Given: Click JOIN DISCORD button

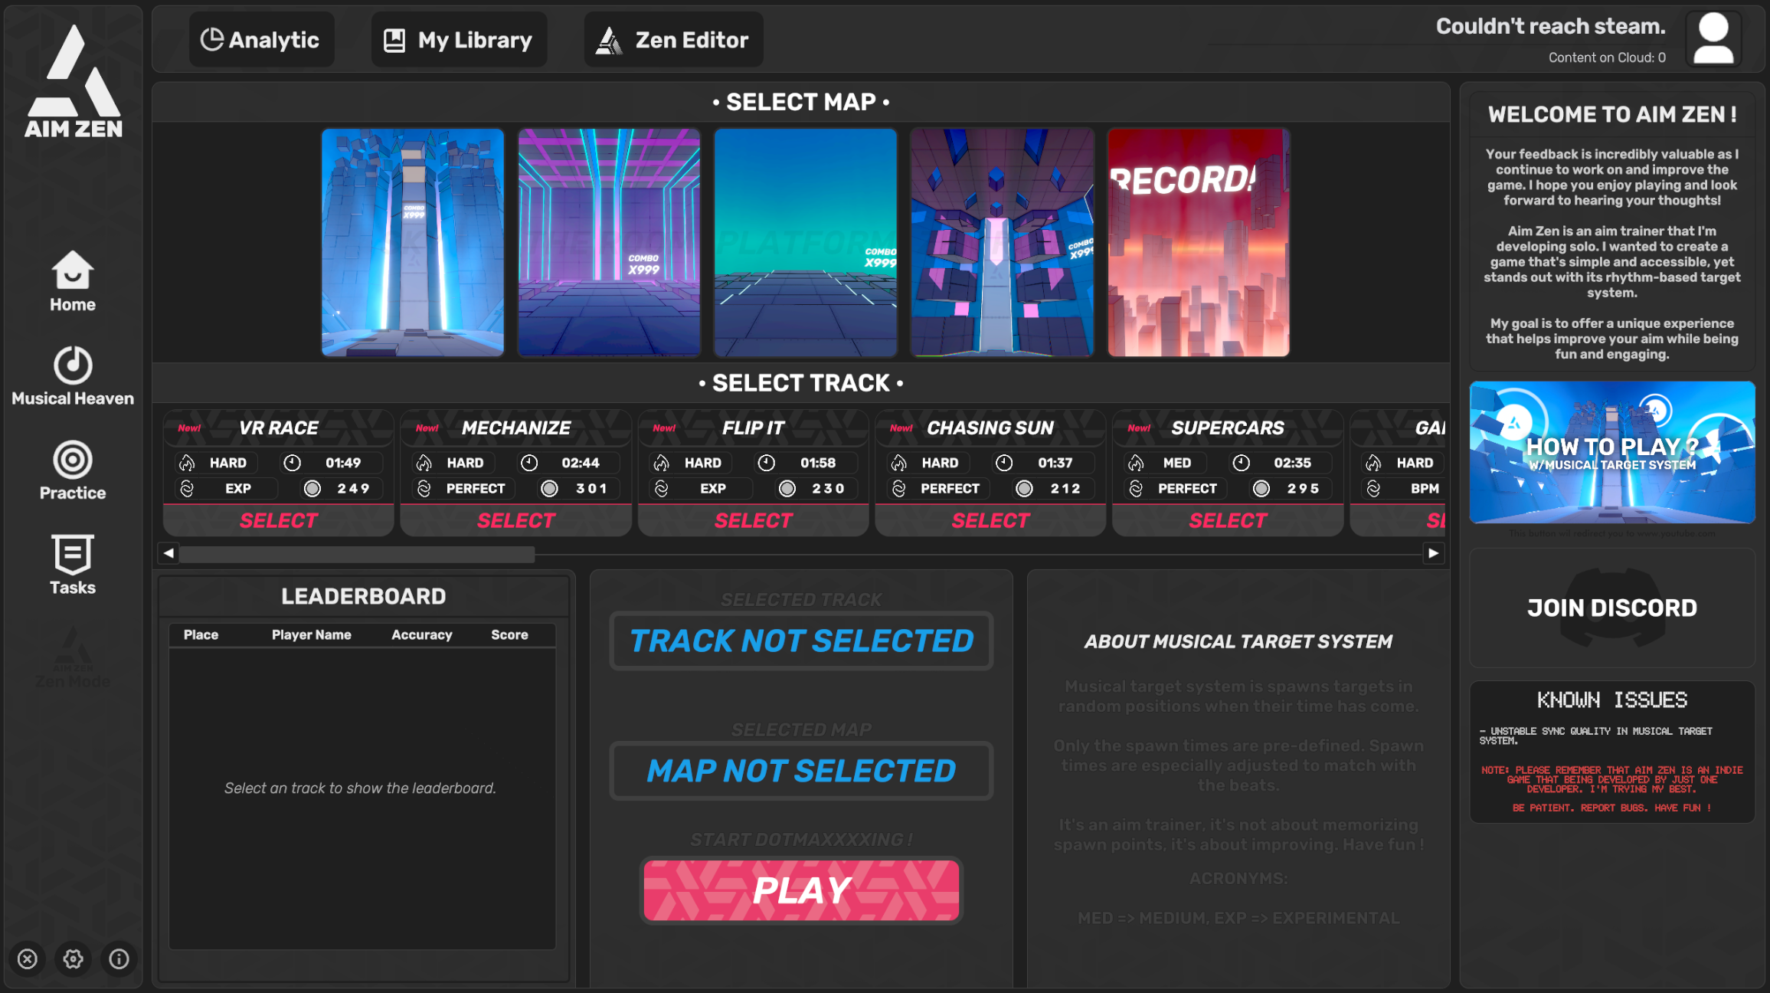Looking at the screenshot, I should tap(1612, 608).
